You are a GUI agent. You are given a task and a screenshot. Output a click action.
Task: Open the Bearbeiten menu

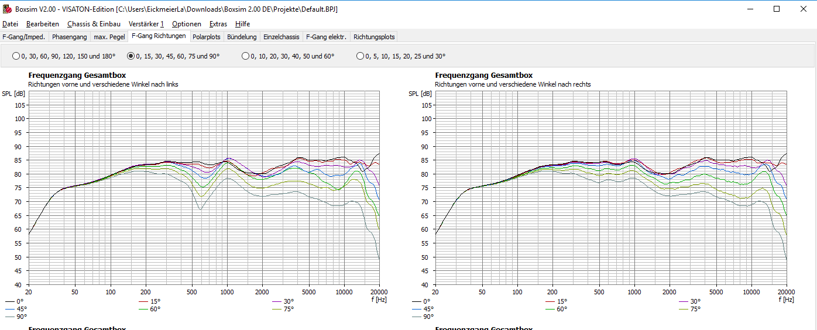43,24
